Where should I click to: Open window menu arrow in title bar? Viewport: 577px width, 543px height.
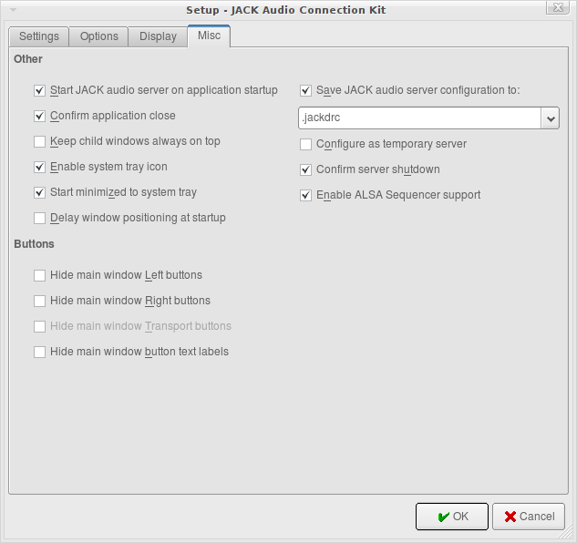[14, 10]
